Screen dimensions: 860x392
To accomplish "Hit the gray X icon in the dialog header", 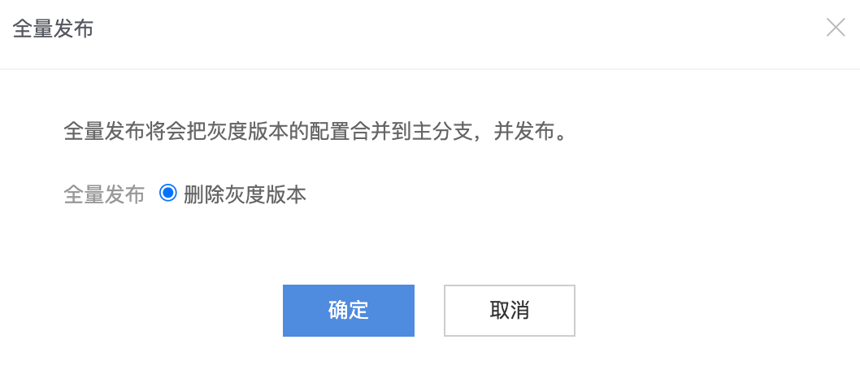I will (836, 28).
